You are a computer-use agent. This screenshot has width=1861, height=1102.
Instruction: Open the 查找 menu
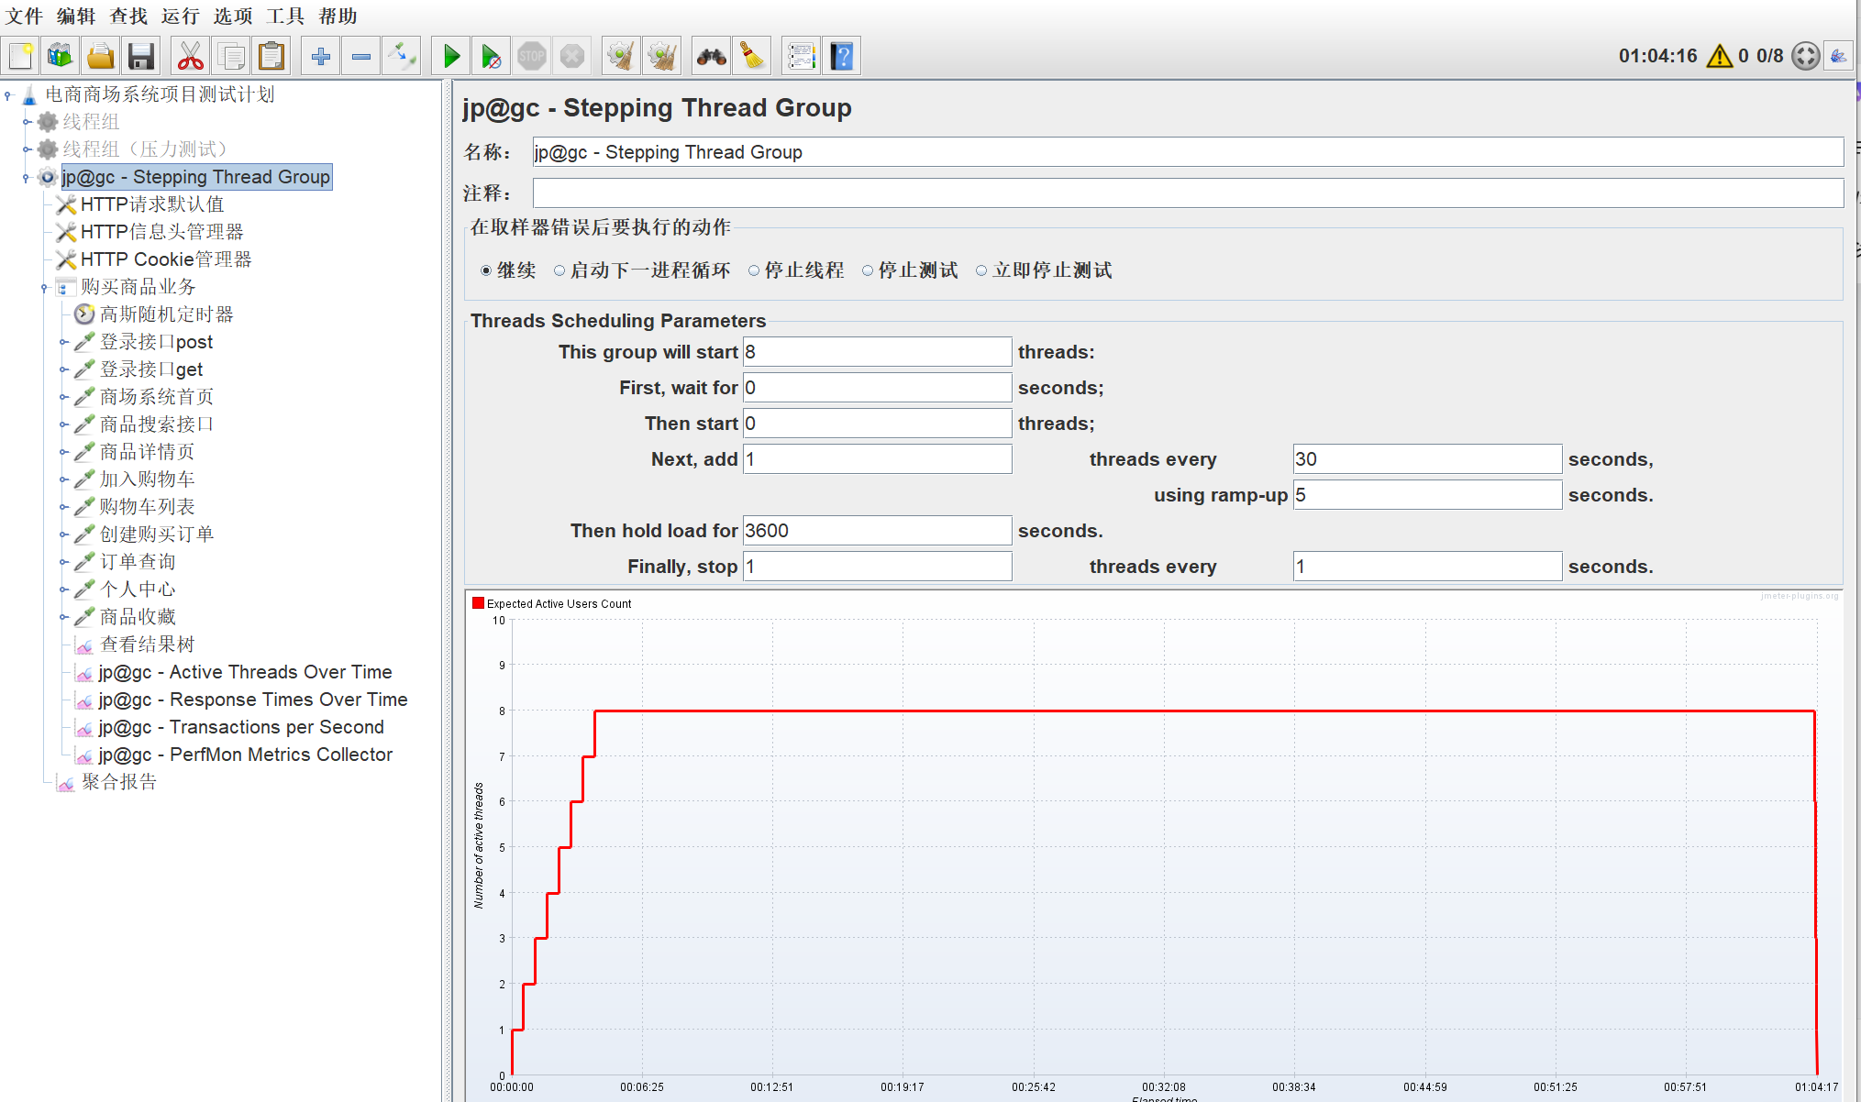point(128,17)
